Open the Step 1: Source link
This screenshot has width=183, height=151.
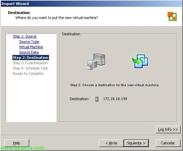point(25,36)
